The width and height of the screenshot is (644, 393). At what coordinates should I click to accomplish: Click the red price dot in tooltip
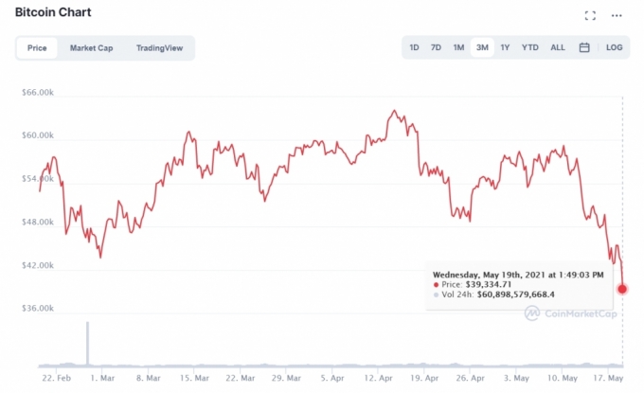click(436, 284)
